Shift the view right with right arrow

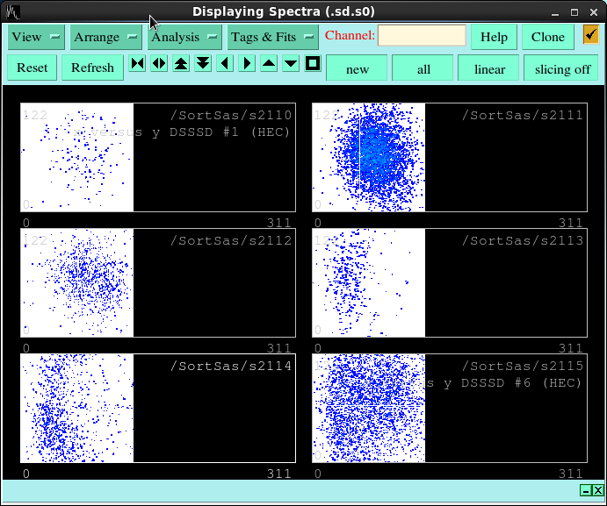coord(247,63)
